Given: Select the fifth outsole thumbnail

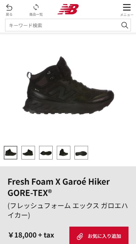Looking at the screenshot, I should click(81, 153).
